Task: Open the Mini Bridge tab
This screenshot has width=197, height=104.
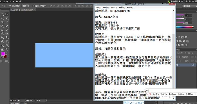Action: 15,103
